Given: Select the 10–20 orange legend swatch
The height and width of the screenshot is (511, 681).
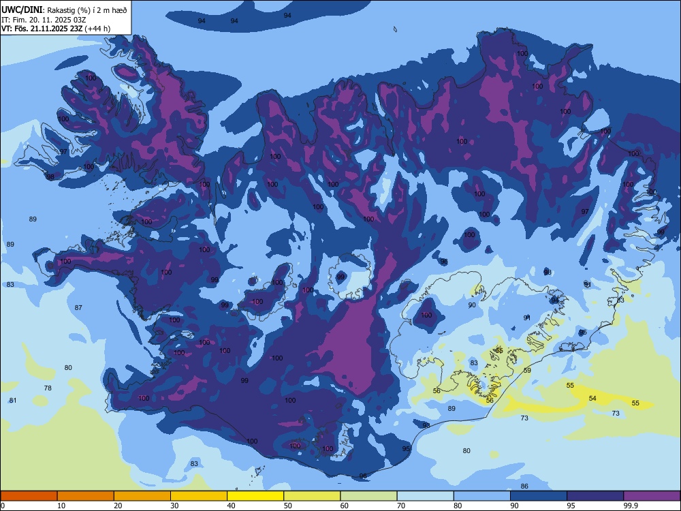Looking at the screenshot, I should 86,496.
